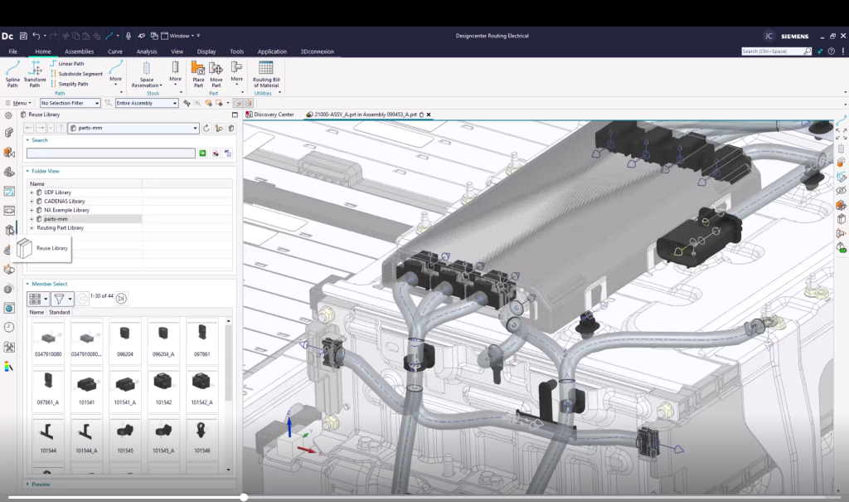Sort members by Name column

pos(36,312)
